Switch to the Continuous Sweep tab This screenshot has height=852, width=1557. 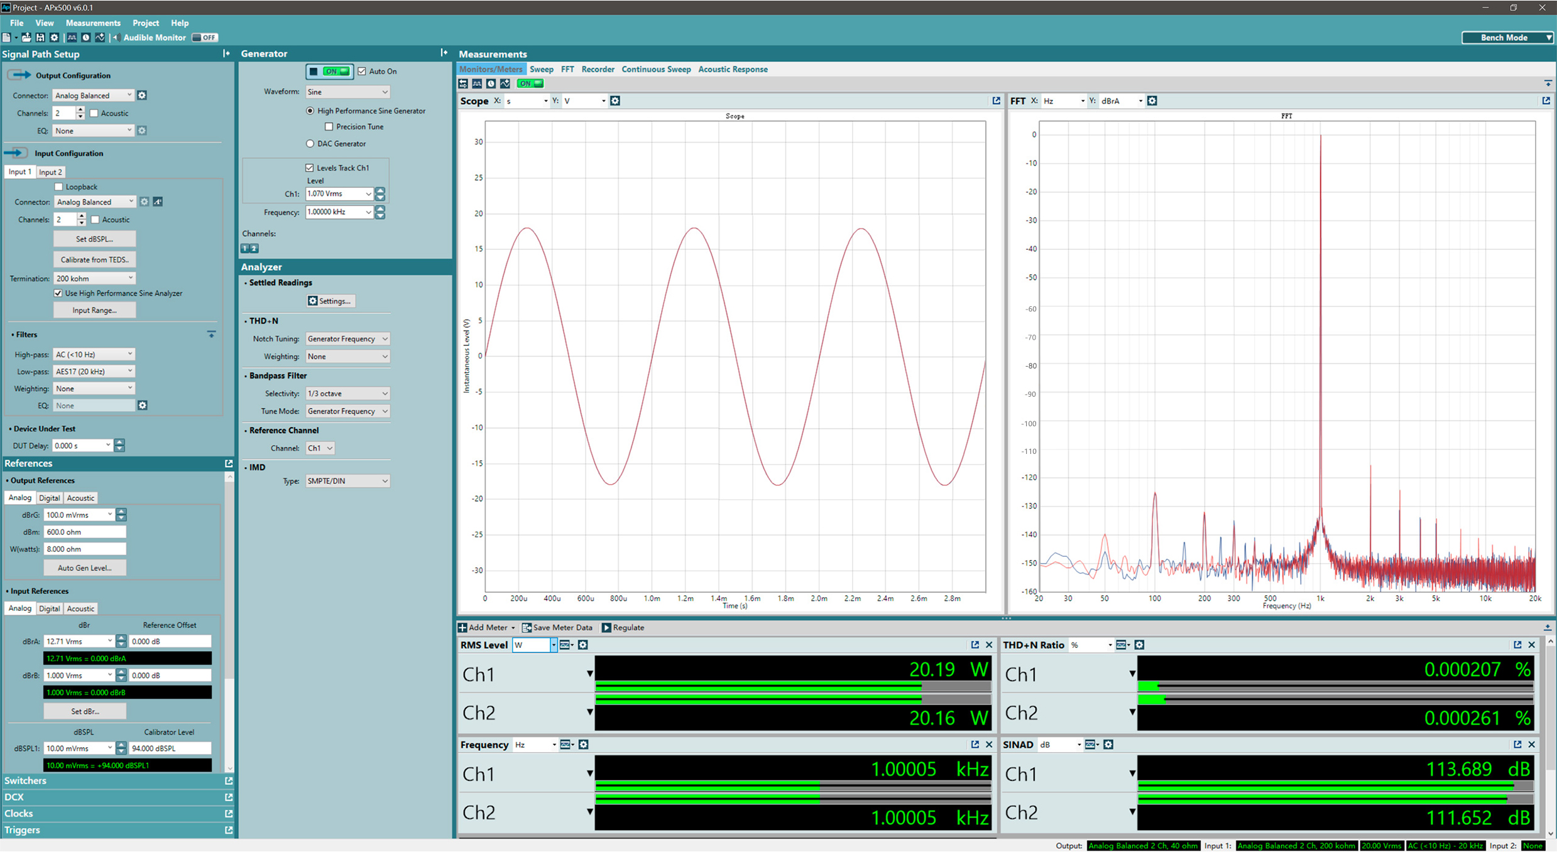pyautogui.click(x=656, y=70)
